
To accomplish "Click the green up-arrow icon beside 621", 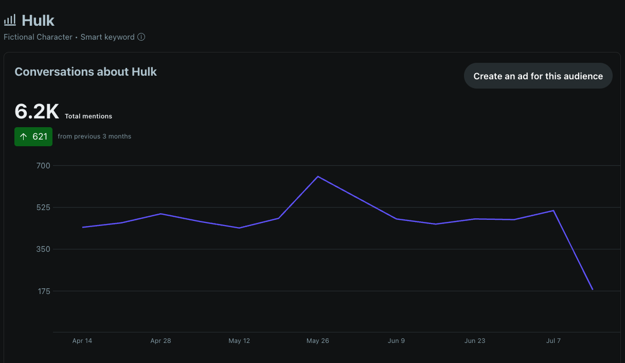I will tap(23, 136).
